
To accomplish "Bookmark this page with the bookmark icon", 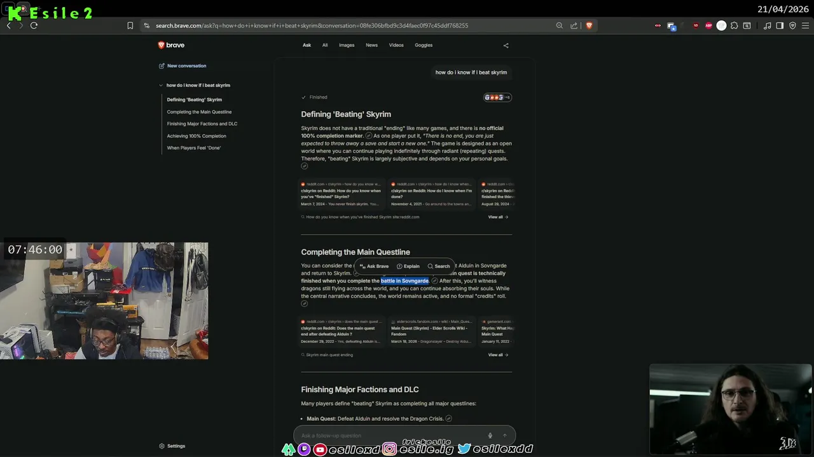I will tap(130, 25).
